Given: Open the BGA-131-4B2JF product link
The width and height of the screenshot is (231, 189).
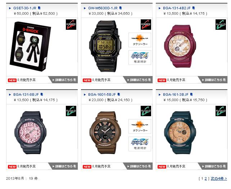Looking at the screenshot, I should (177, 8).
